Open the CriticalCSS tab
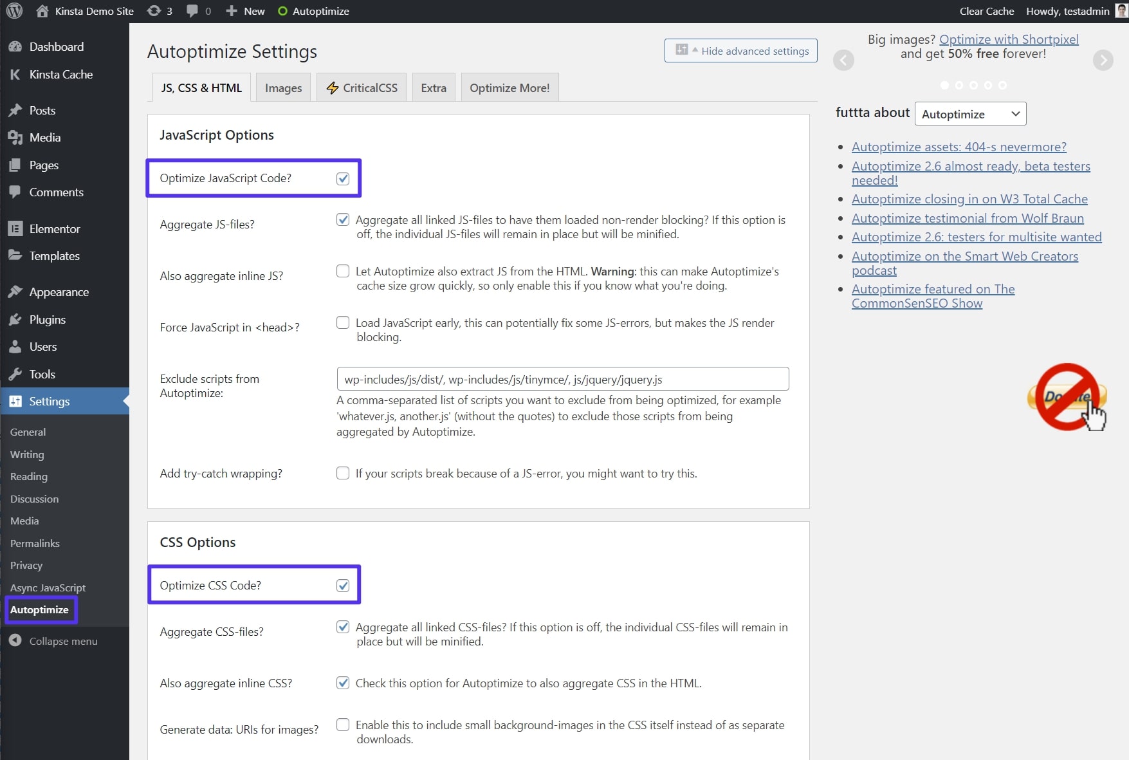Screen dimensions: 1129x760 (x=361, y=87)
